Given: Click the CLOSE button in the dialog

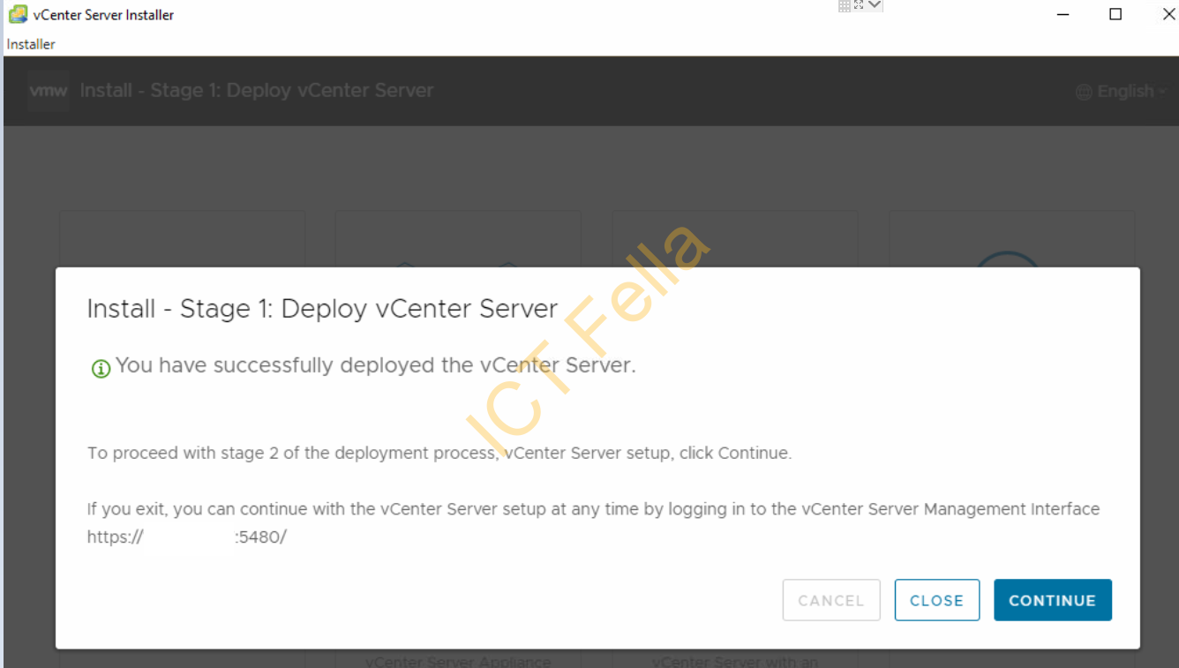Looking at the screenshot, I should coord(936,600).
